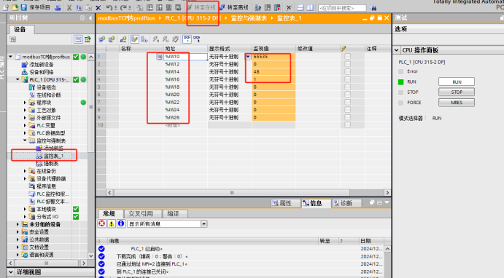The height and width of the screenshot is (278, 504).
Task: Open display format dropdown on %IW10 row
Action: 248,57
